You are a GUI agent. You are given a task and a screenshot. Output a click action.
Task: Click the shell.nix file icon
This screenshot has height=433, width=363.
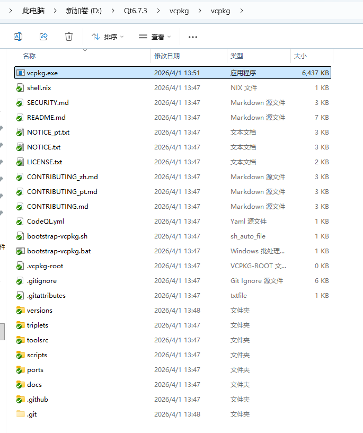point(20,88)
